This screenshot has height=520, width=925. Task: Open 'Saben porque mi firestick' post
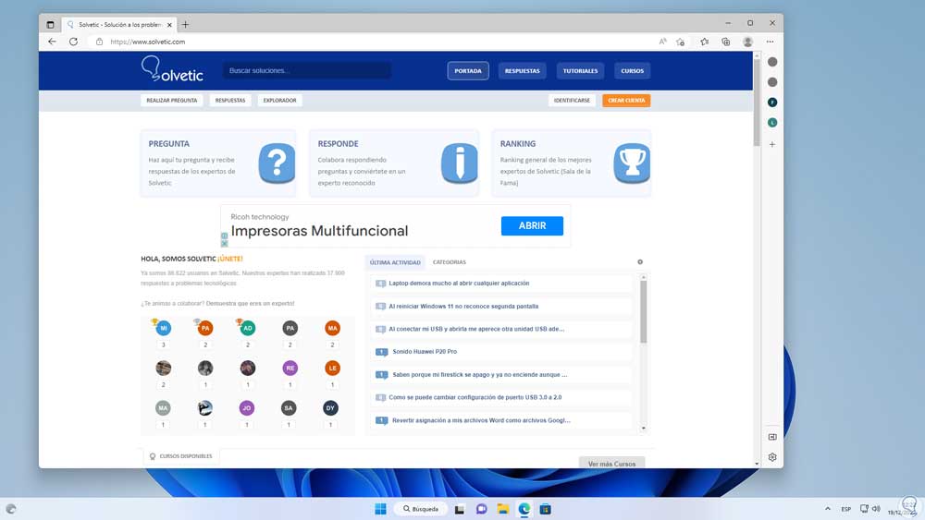click(x=479, y=375)
